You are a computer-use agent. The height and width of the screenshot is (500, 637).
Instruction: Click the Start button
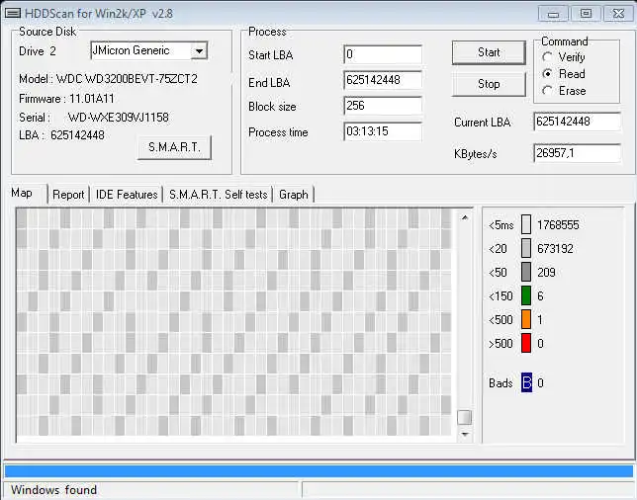pos(489,52)
